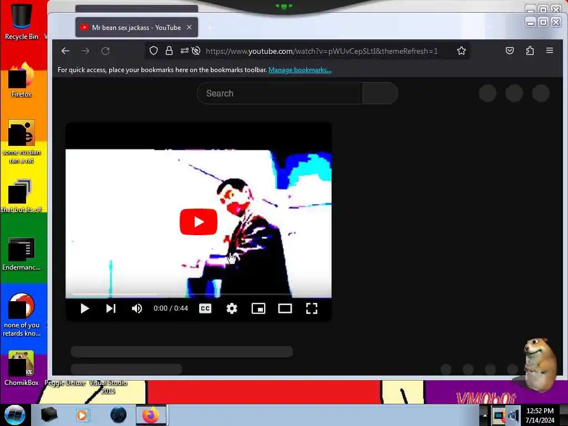Select the 'that but its c#' desktop icon
Screen dimensions: 568x426
coord(22,196)
